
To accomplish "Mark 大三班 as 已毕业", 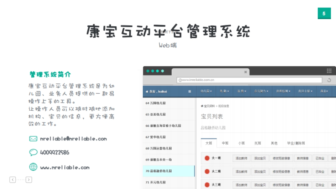I will (x=320, y=185).
